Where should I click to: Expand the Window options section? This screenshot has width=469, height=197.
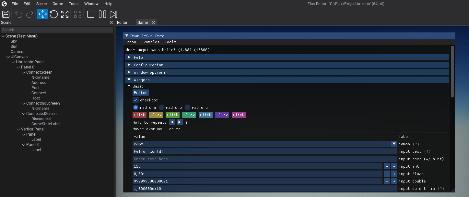[x=287, y=72]
